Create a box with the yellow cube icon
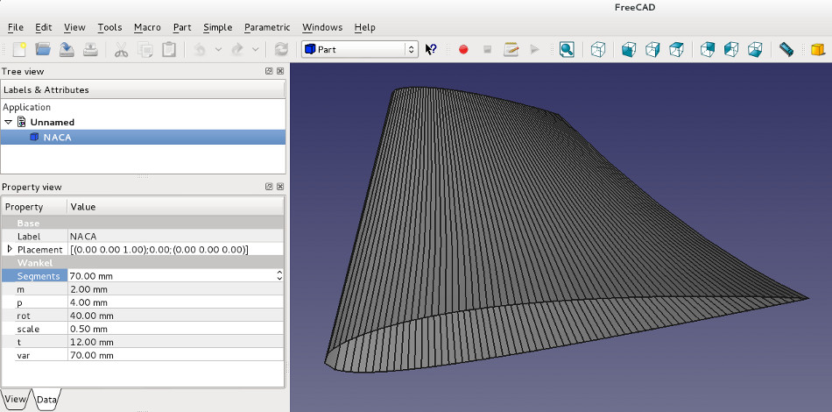The height and width of the screenshot is (412, 832). coord(818,49)
